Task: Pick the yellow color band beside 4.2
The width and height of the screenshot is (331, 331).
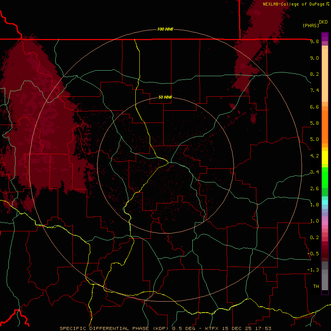Action: pos(325,157)
